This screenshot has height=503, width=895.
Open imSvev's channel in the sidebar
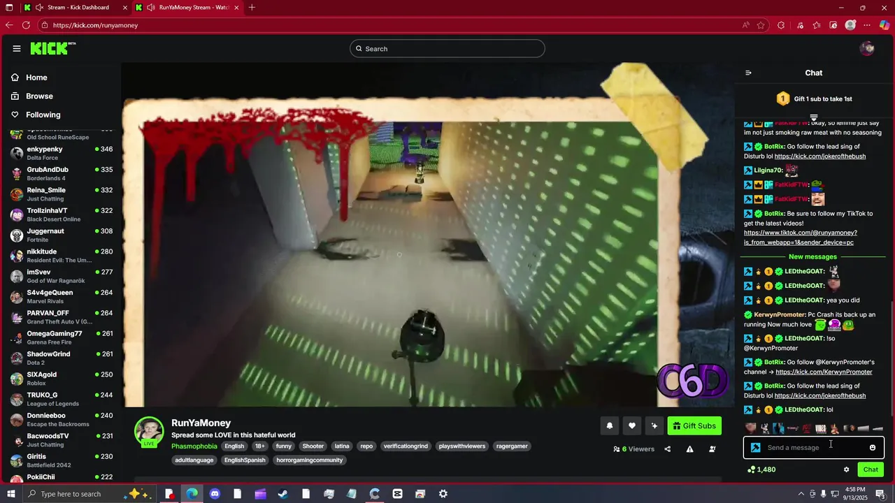click(x=62, y=276)
